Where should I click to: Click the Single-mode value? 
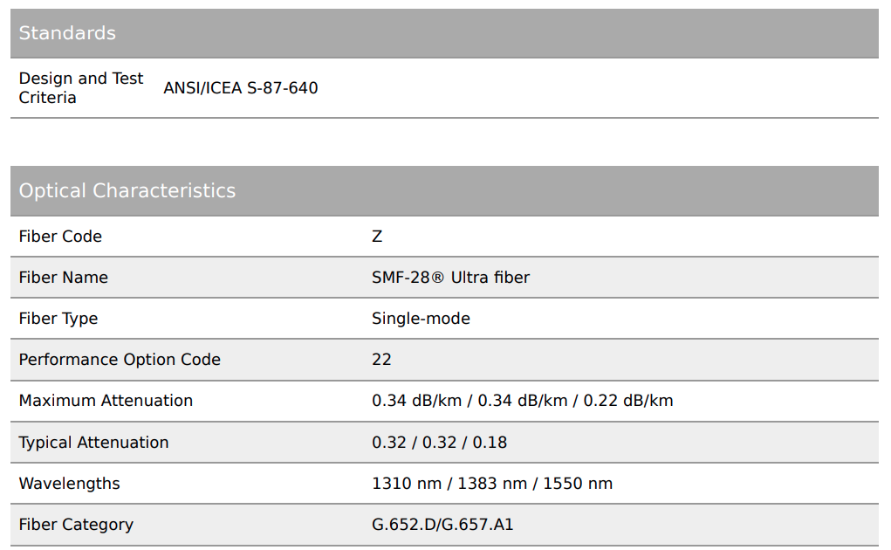[421, 319]
